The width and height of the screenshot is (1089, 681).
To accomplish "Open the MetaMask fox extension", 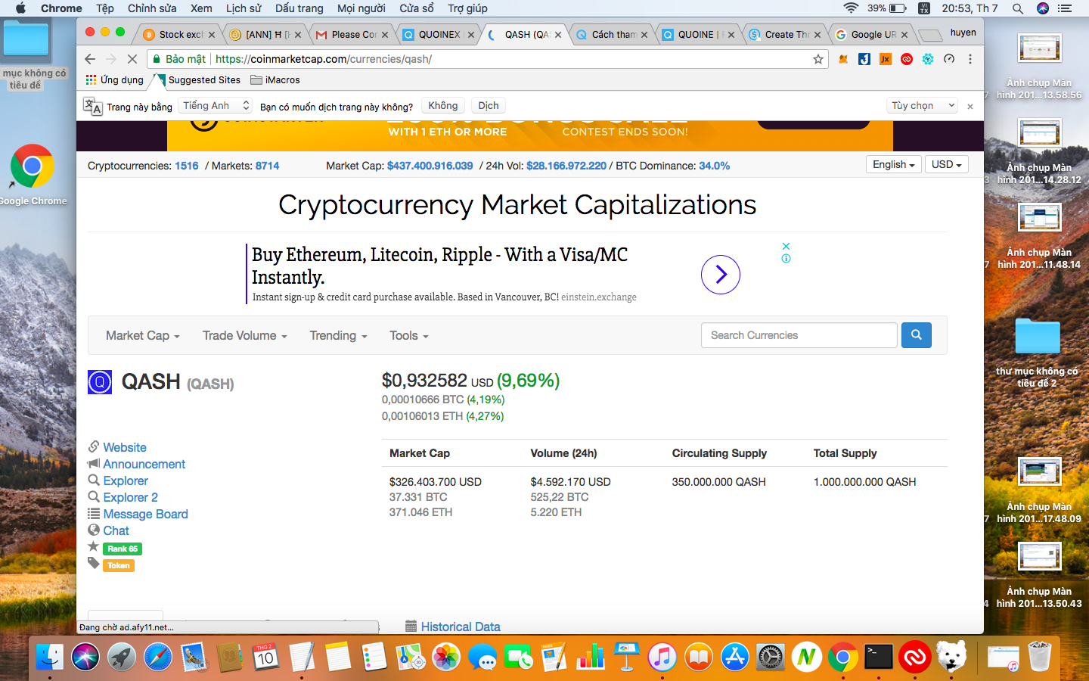I will [843, 59].
